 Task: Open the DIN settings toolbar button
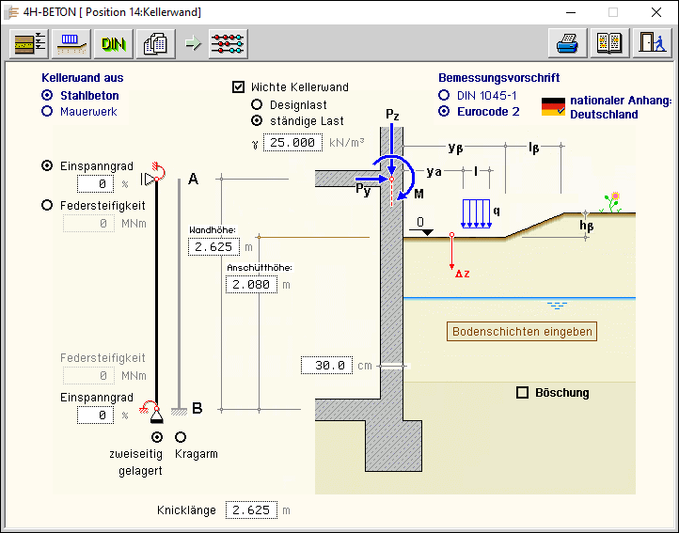tap(113, 43)
